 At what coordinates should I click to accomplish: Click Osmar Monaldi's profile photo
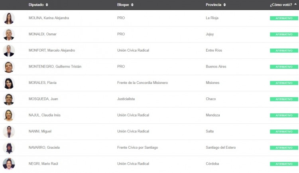click(9, 35)
